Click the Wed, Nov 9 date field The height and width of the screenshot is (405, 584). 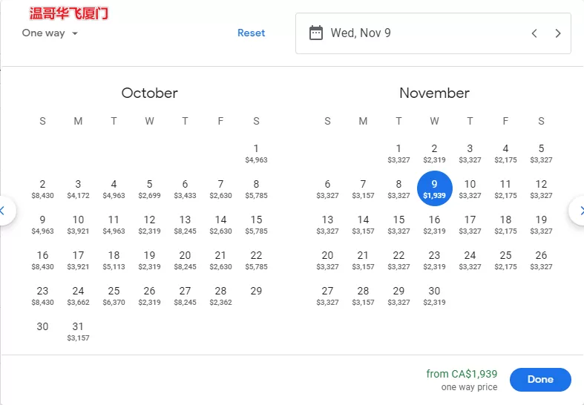tap(433, 33)
